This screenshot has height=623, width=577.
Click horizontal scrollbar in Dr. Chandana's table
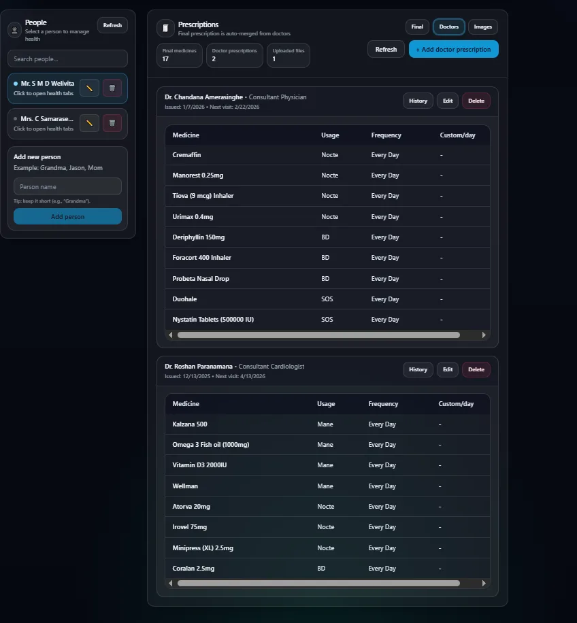pyautogui.click(x=318, y=335)
